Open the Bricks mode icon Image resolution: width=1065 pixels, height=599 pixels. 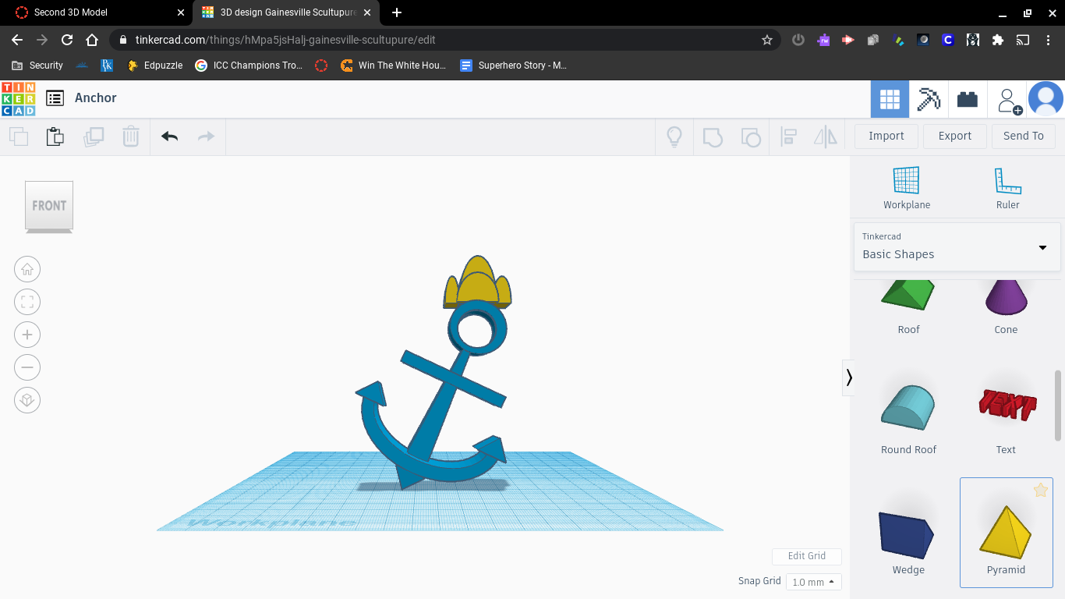point(968,99)
